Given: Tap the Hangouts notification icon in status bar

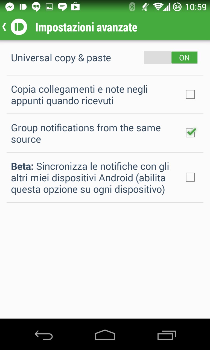Looking at the screenshot, I should click(36, 7).
